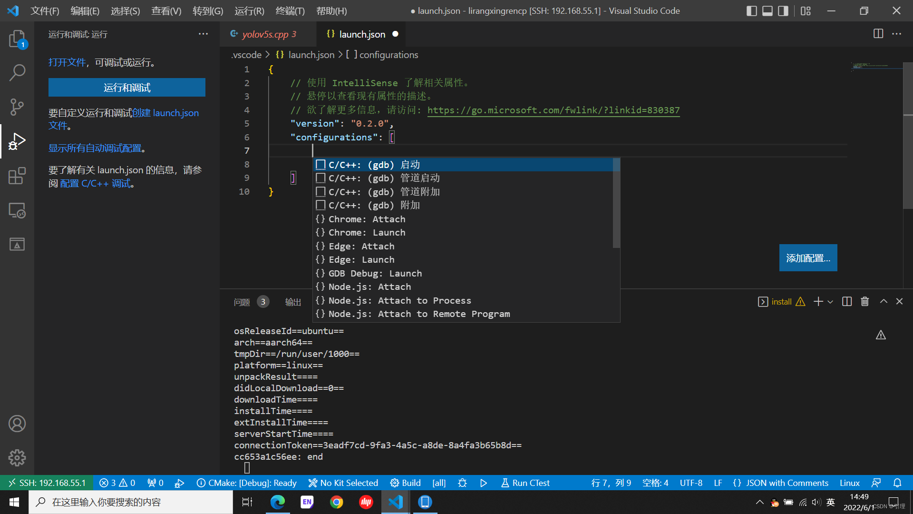Click the new terminal plus icon

coord(818,301)
